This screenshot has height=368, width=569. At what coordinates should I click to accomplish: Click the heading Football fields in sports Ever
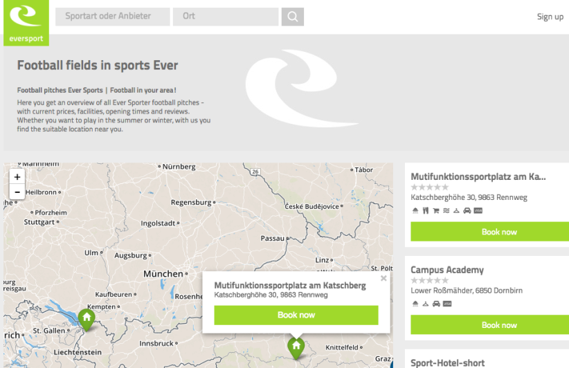point(98,65)
